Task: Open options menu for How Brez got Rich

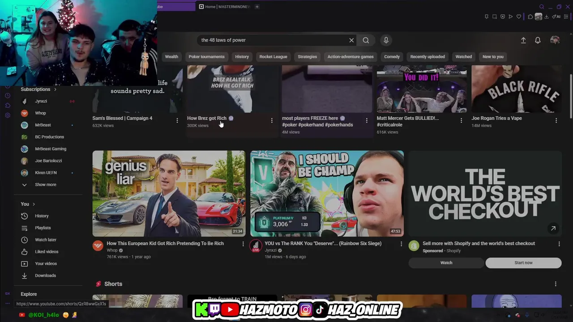Action: pyautogui.click(x=272, y=120)
